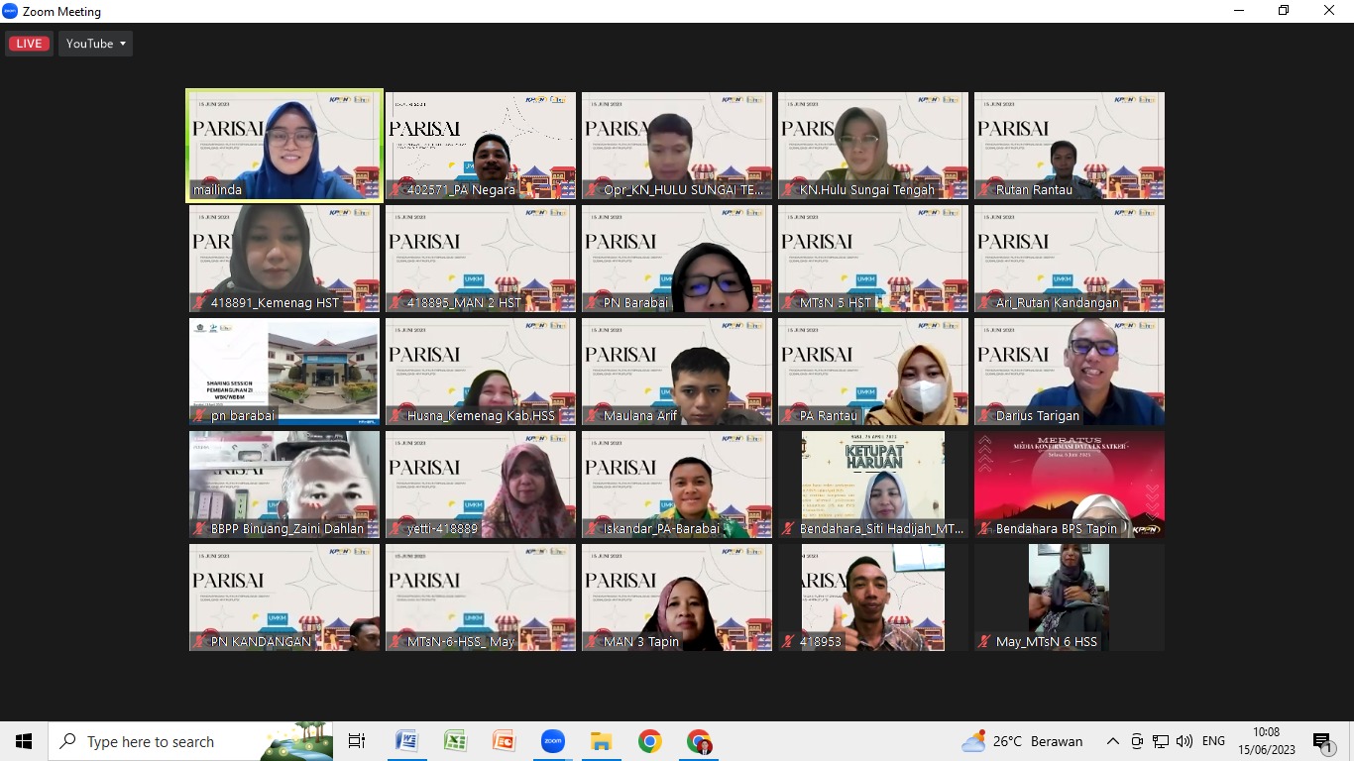Maximize the Zoom Meeting window
The height and width of the screenshot is (761, 1354).
[x=1284, y=11]
